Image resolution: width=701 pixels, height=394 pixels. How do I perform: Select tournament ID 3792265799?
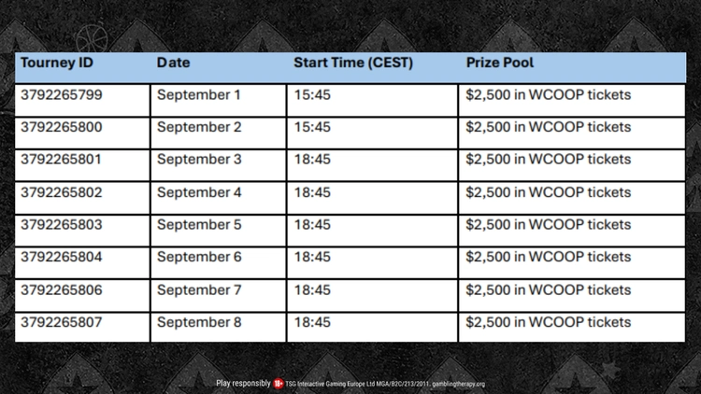pyautogui.click(x=62, y=94)
